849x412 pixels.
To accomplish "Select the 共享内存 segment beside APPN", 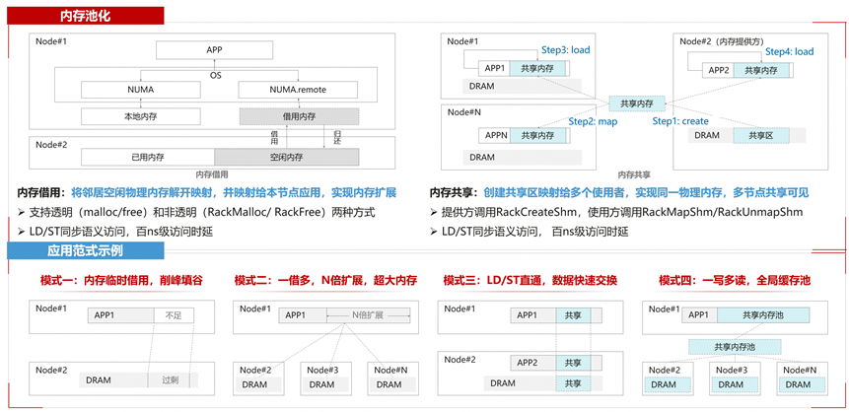I will [538, 136].
